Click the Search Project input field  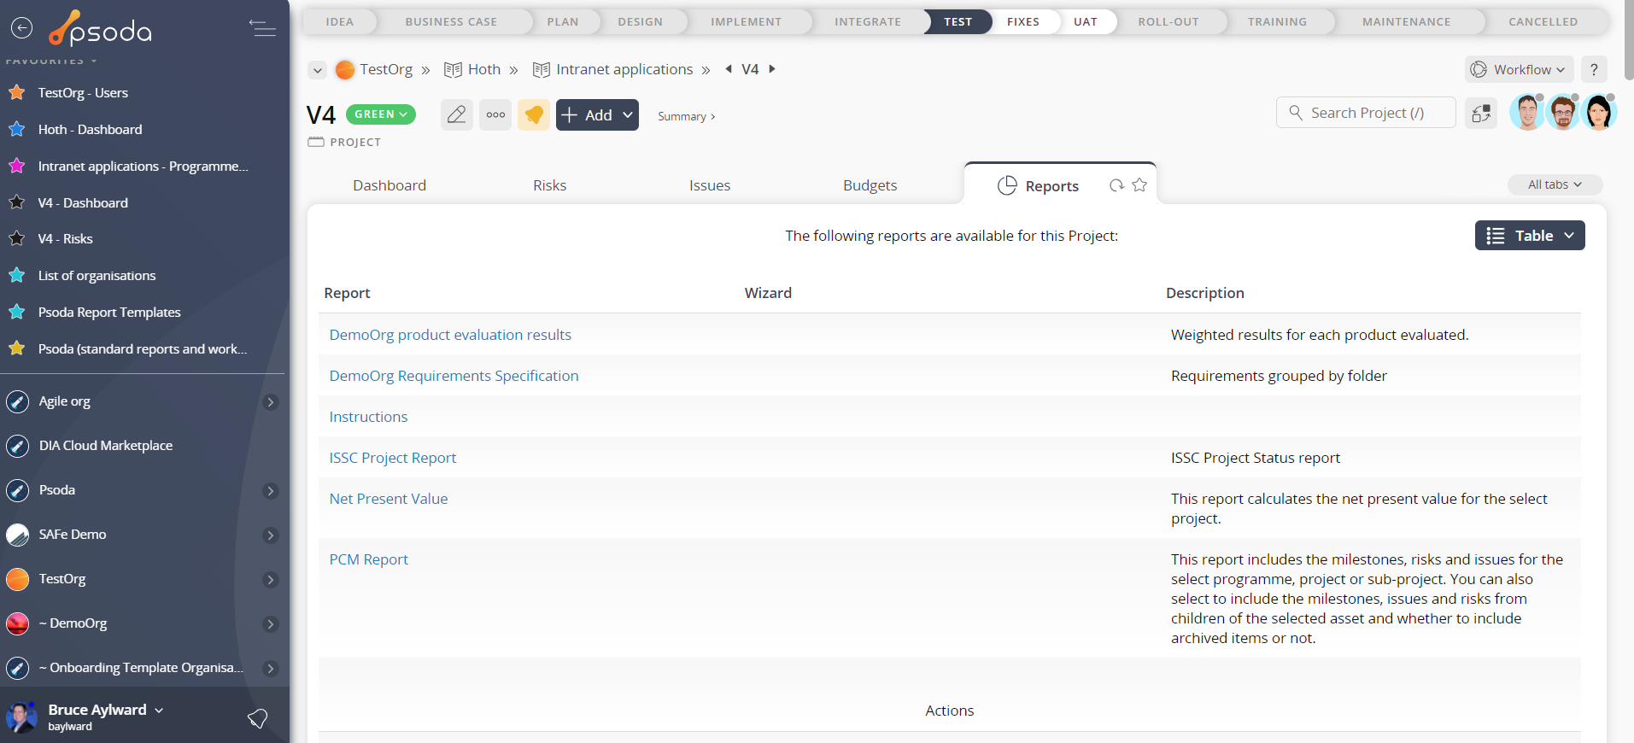pyautogui.click(x=1366, y=113)
